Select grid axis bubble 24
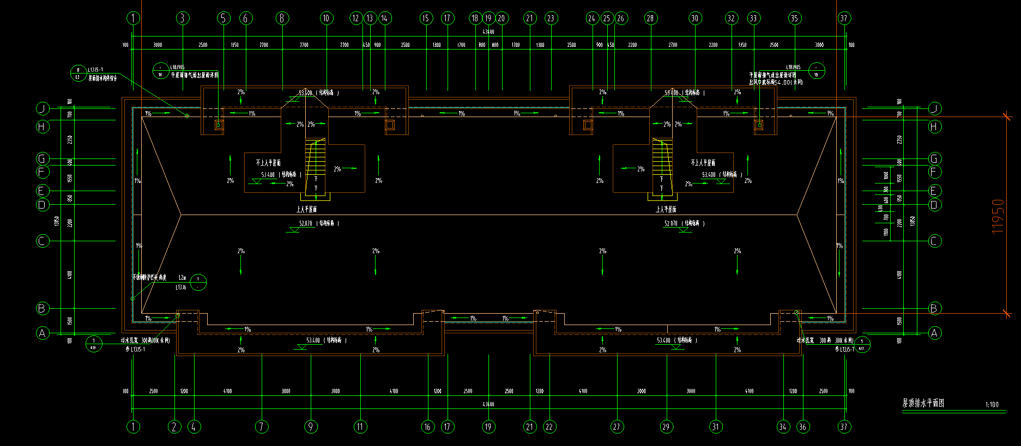 tap(593, 18)
